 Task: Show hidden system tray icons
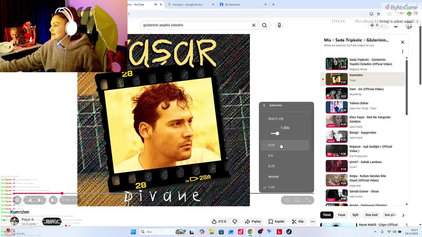375,232
